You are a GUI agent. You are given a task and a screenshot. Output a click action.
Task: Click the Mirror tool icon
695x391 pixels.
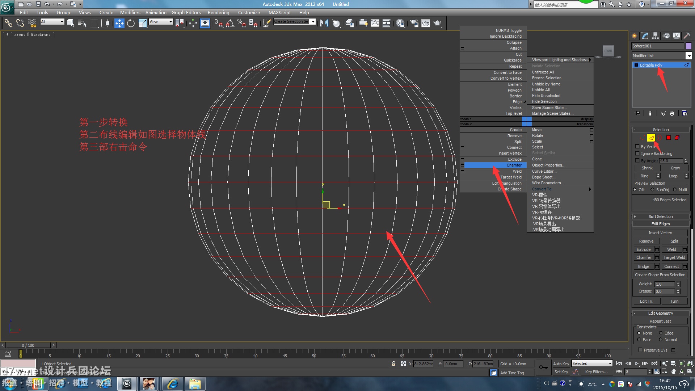[324, 23]
